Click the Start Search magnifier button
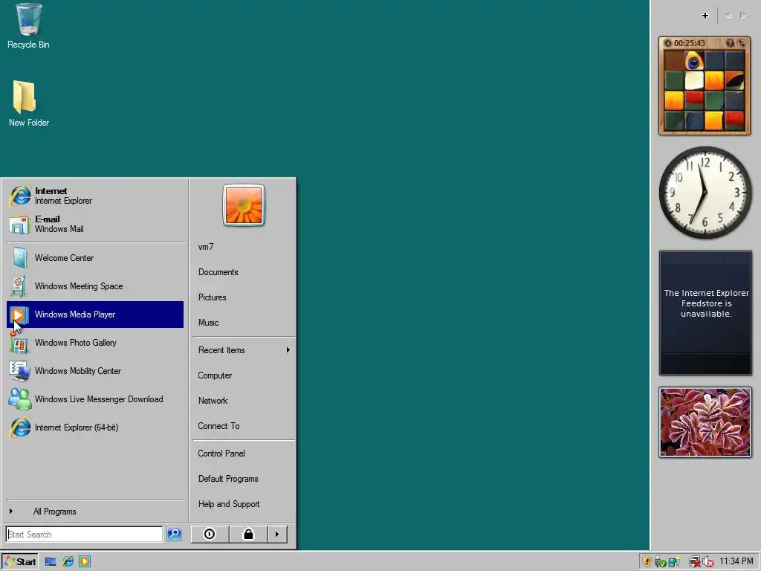This screenshot has width=761, height=571. coord(174,534)
